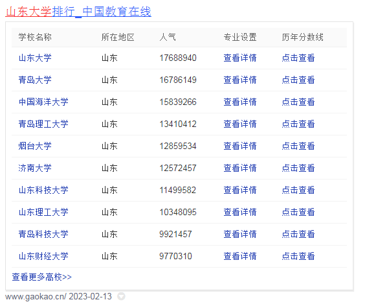Viewport: 376px width, 302px height.
Task: Click 点击查看 score line for 中国海洋大学
Action: (298, 102)
